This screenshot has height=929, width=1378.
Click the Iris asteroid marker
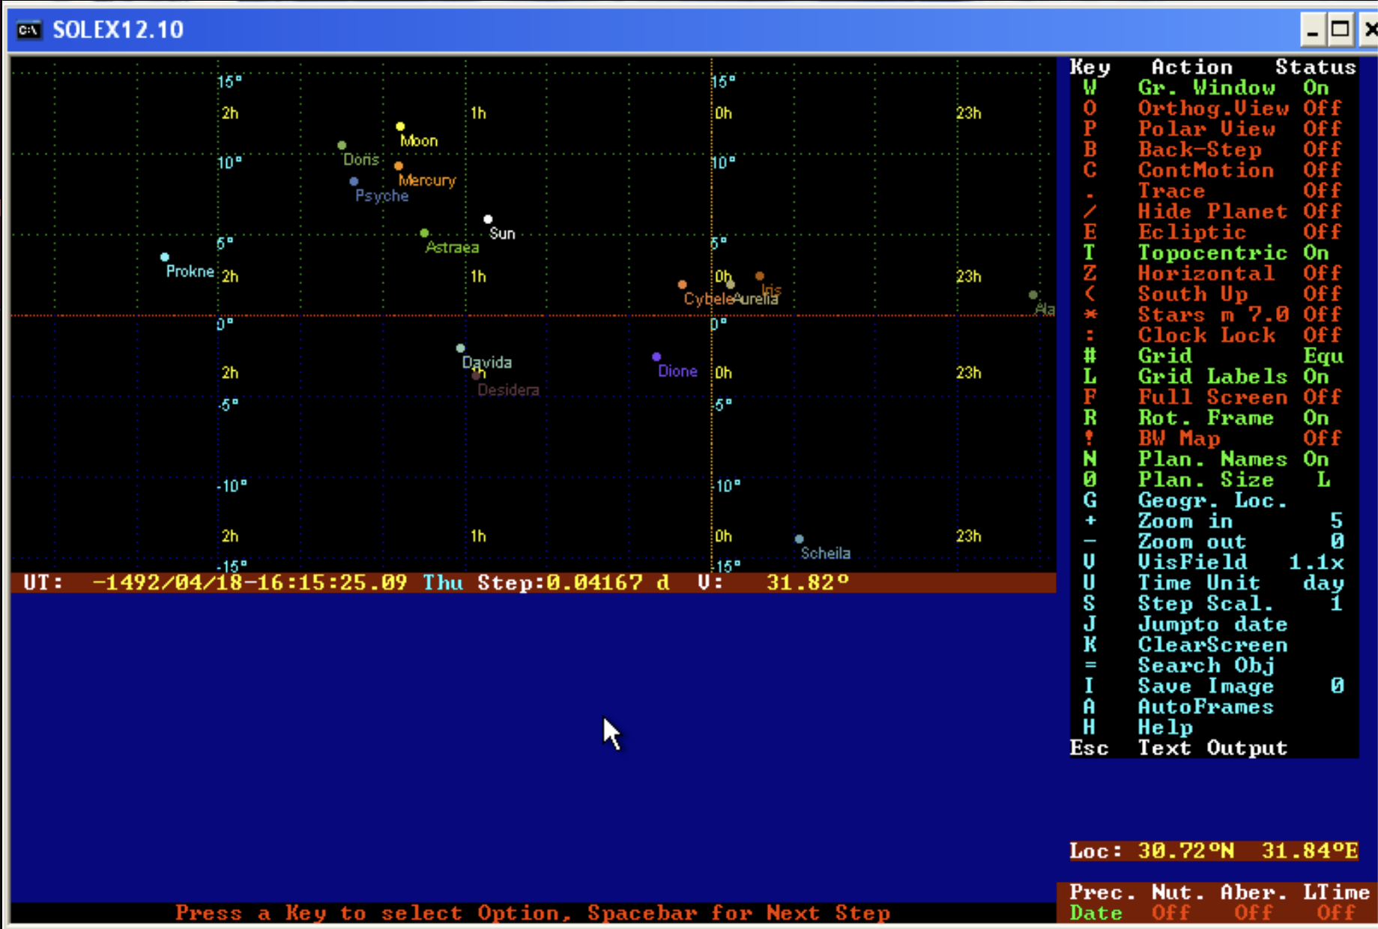coord(759,276)
